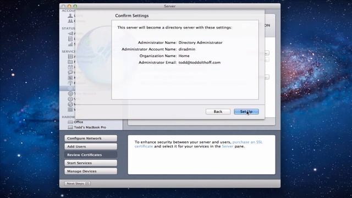
Task: Open the Logs document icon under Status
Action: point(70,38)
